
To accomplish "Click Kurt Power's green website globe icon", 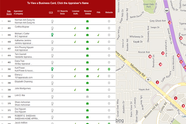I will (x=109, y=69).
